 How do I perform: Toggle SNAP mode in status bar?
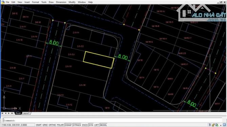[x=39, y=125]
